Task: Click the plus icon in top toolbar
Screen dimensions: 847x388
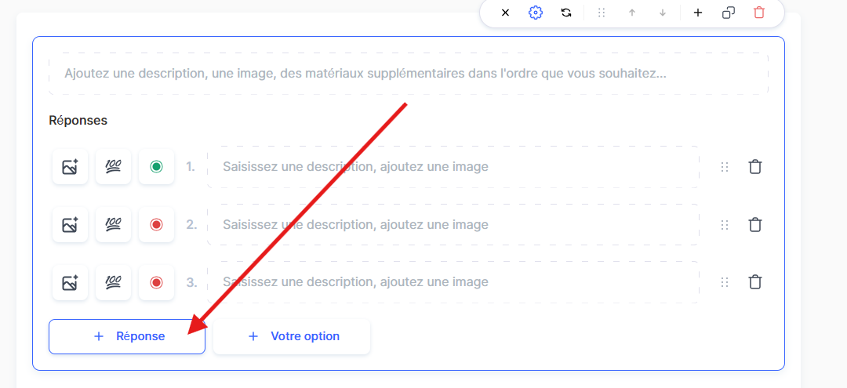Action: (698, 13)
